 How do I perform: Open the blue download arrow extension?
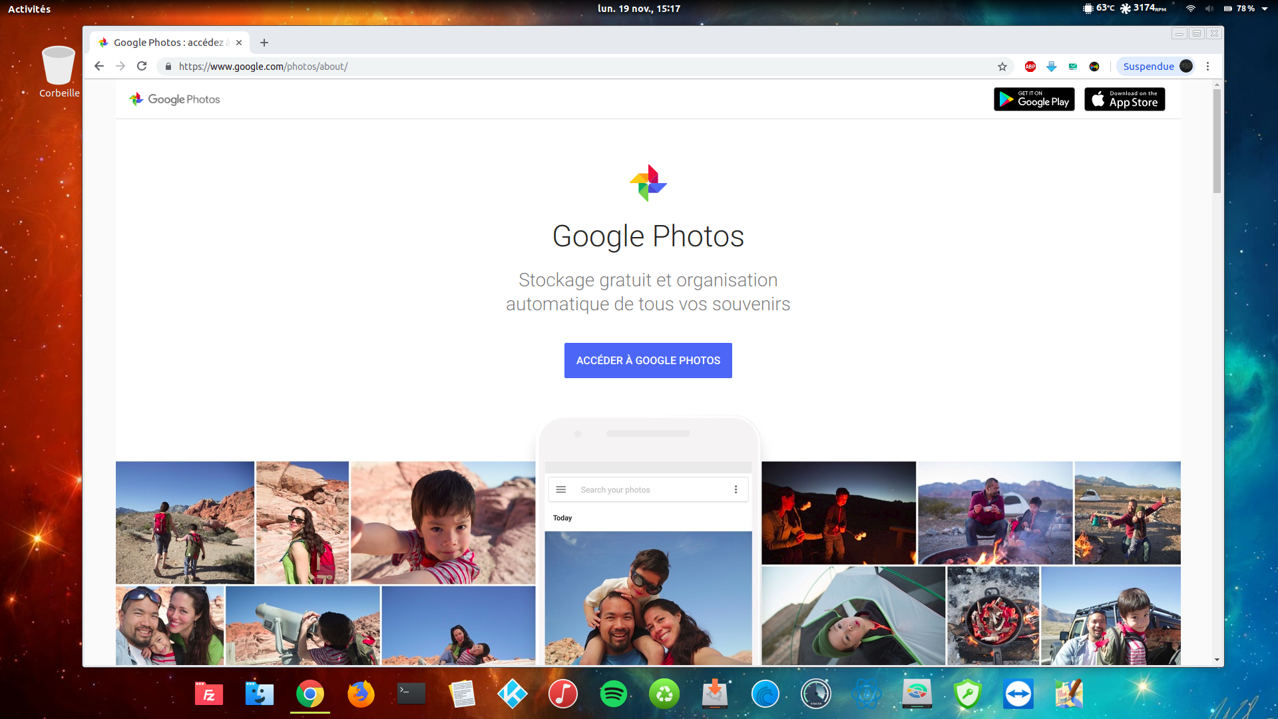[x=1052, y=67]
